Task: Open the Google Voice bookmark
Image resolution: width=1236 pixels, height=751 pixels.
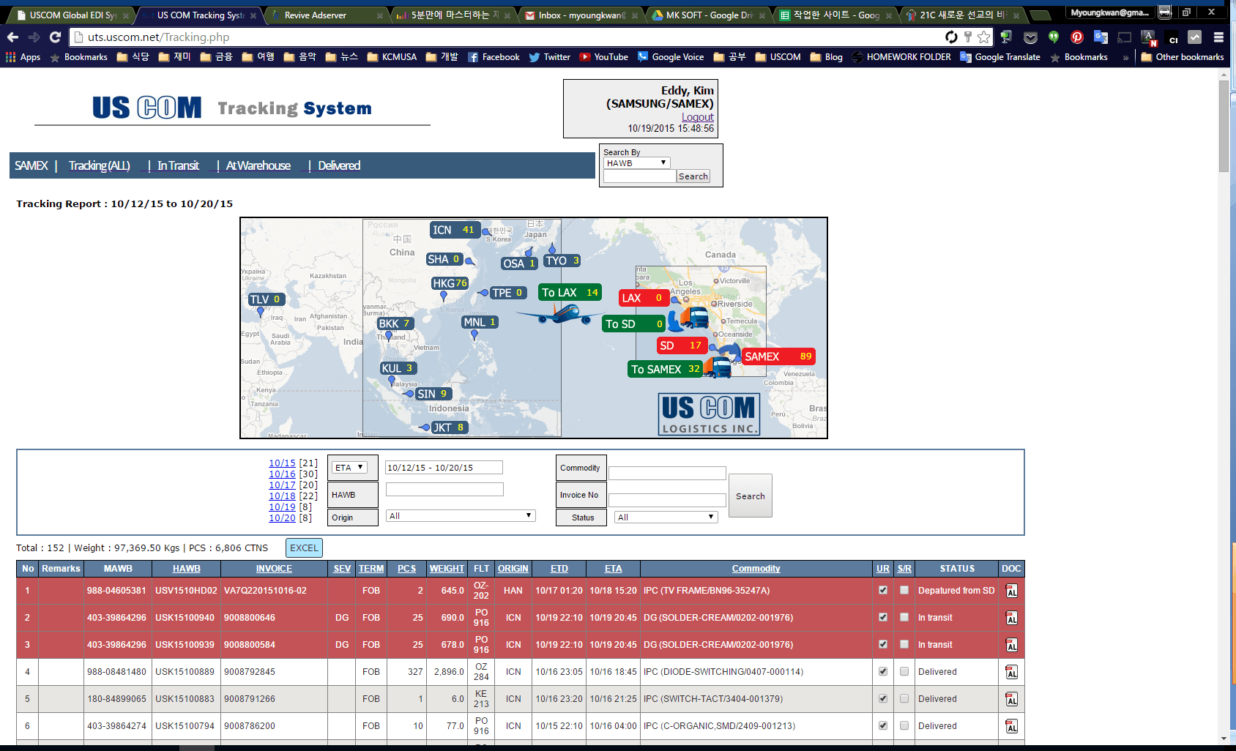Action: pyautogui.click(x=671, y=57)
